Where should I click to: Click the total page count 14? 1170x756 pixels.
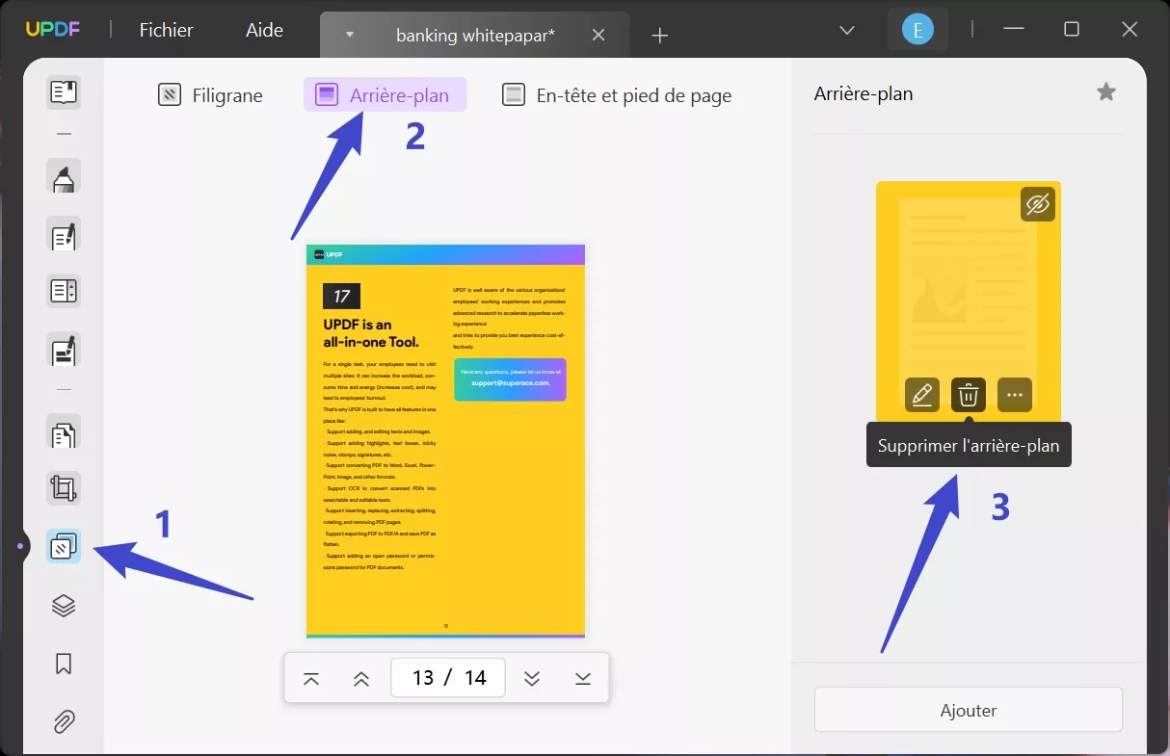475,678
